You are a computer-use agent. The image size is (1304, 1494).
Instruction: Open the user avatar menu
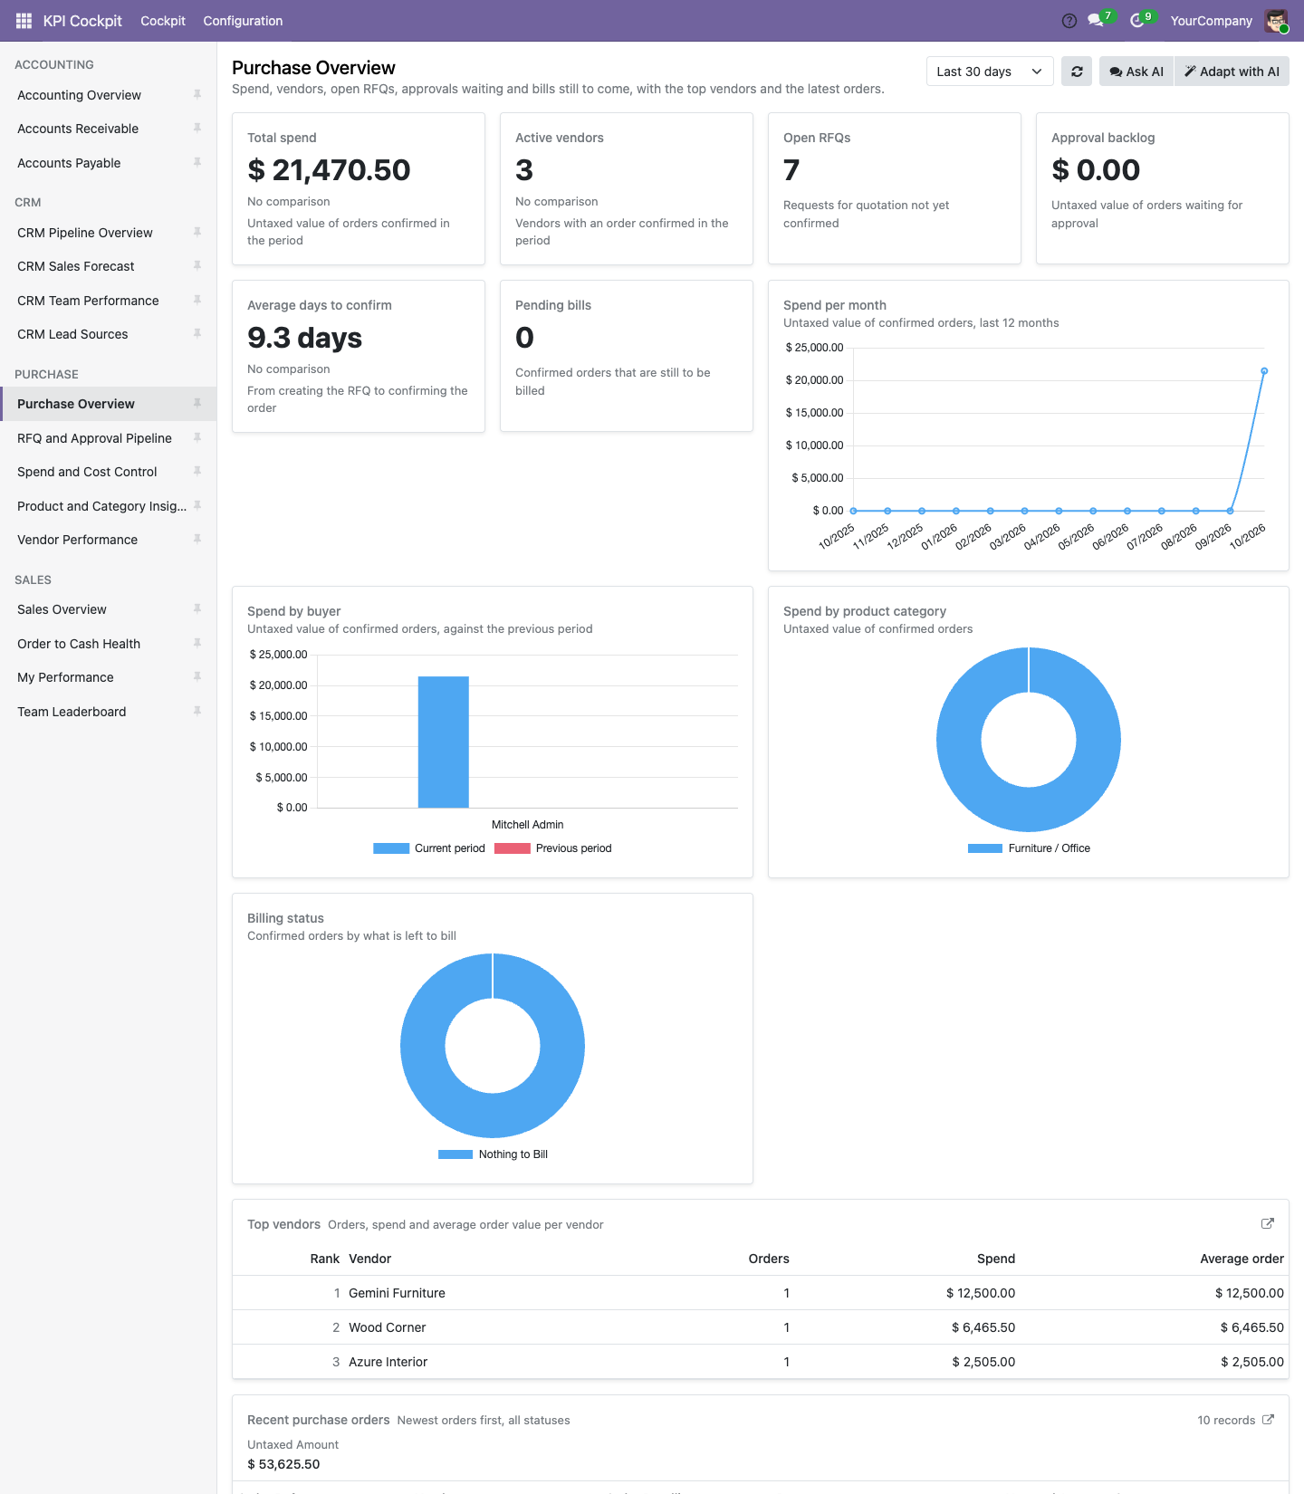[x=1277, y=21]
